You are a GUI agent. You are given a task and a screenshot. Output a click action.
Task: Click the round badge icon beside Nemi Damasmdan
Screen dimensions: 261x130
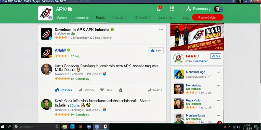tap(178, 58)
